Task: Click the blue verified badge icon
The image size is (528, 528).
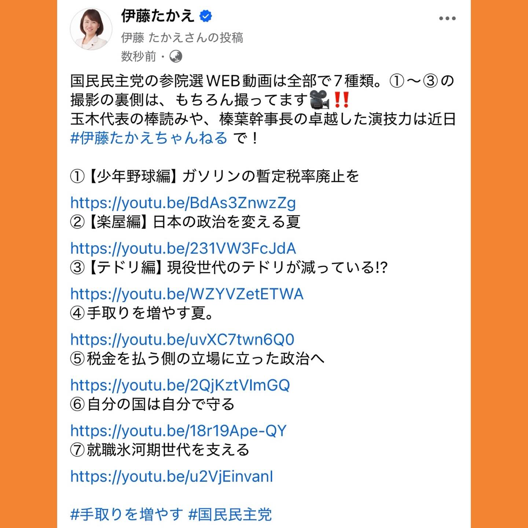Action: point(206,16)
